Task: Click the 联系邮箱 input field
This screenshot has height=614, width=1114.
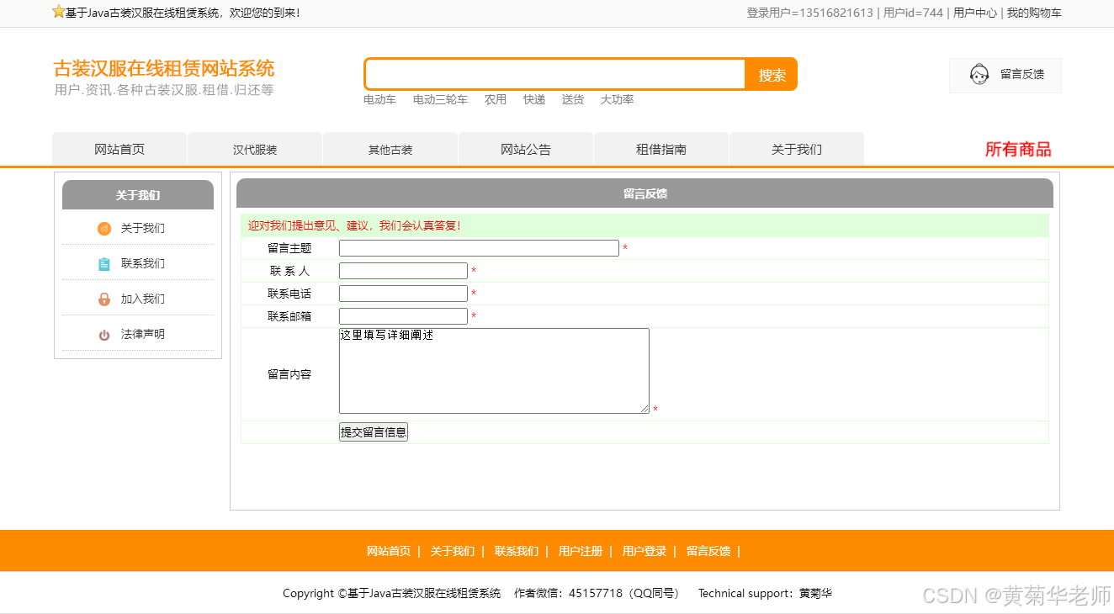Action: click(x=403, y=316)
